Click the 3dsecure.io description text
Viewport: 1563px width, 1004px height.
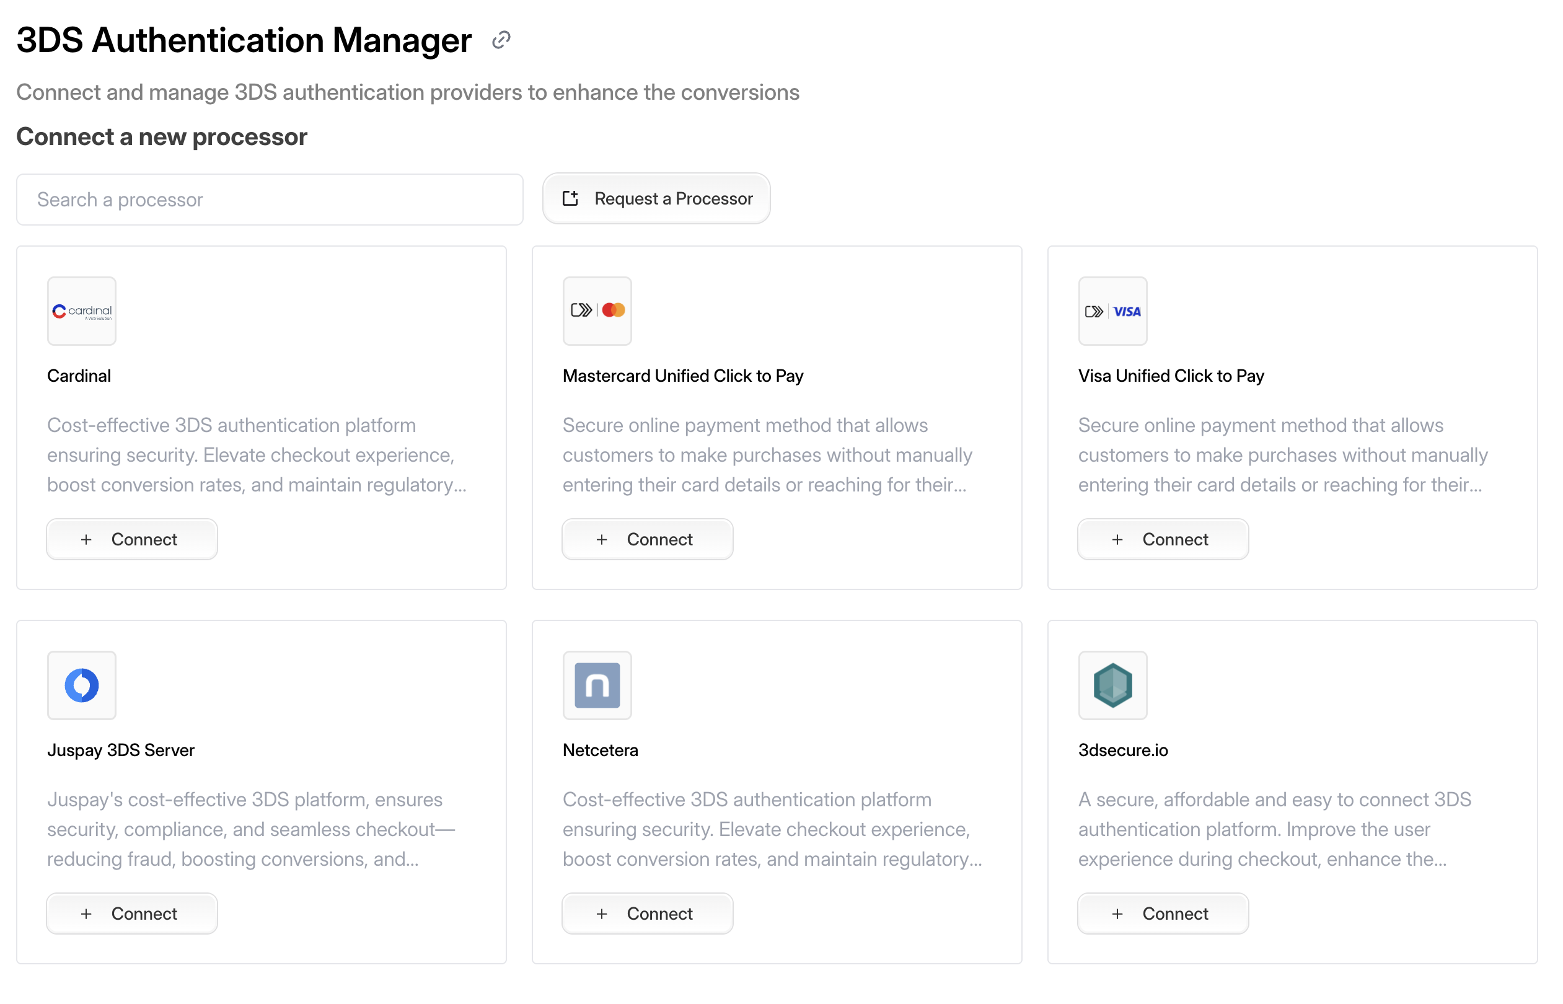coord(1274,829)
